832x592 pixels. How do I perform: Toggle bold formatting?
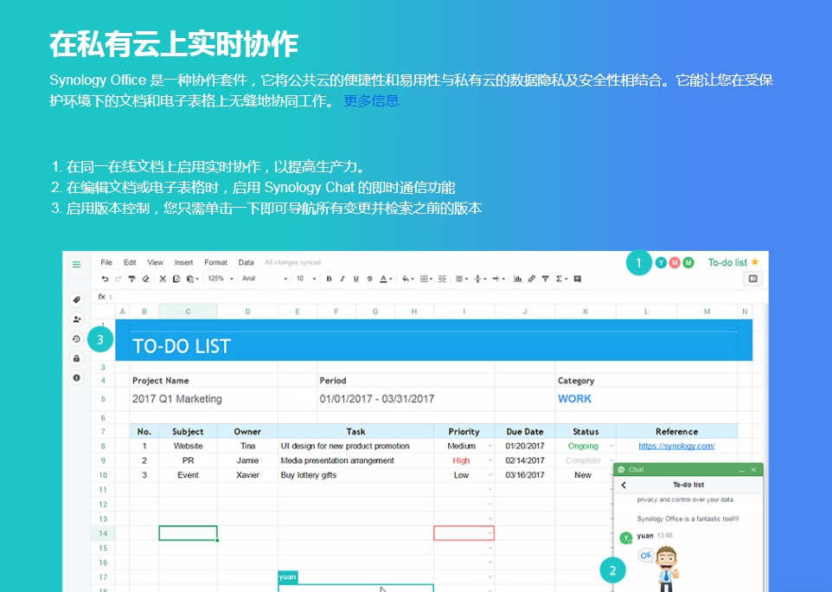pyautogui.click(x=329, y=279)
